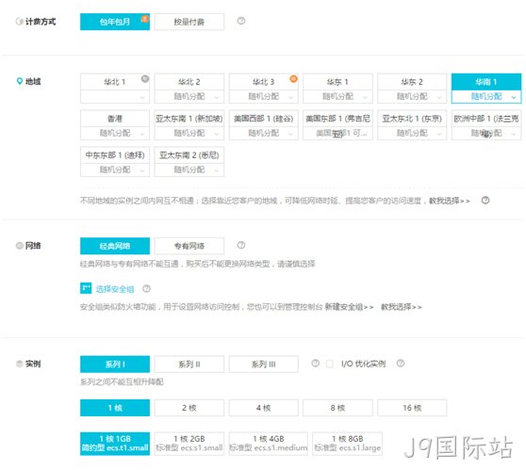Click help icon right of I/O 优化实例
The image size is (526, 470).
pyautogui.click(x=401, y=364)
